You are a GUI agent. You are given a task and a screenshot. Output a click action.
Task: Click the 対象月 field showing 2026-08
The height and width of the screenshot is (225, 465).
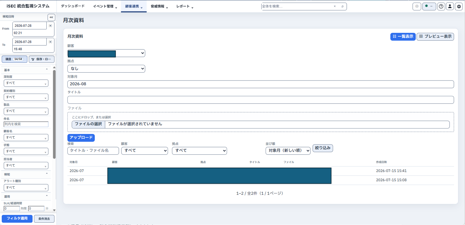pos(261,84)
